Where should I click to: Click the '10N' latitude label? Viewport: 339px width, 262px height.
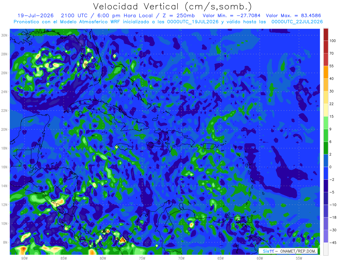pyautogui.click(x=5, y=224)
